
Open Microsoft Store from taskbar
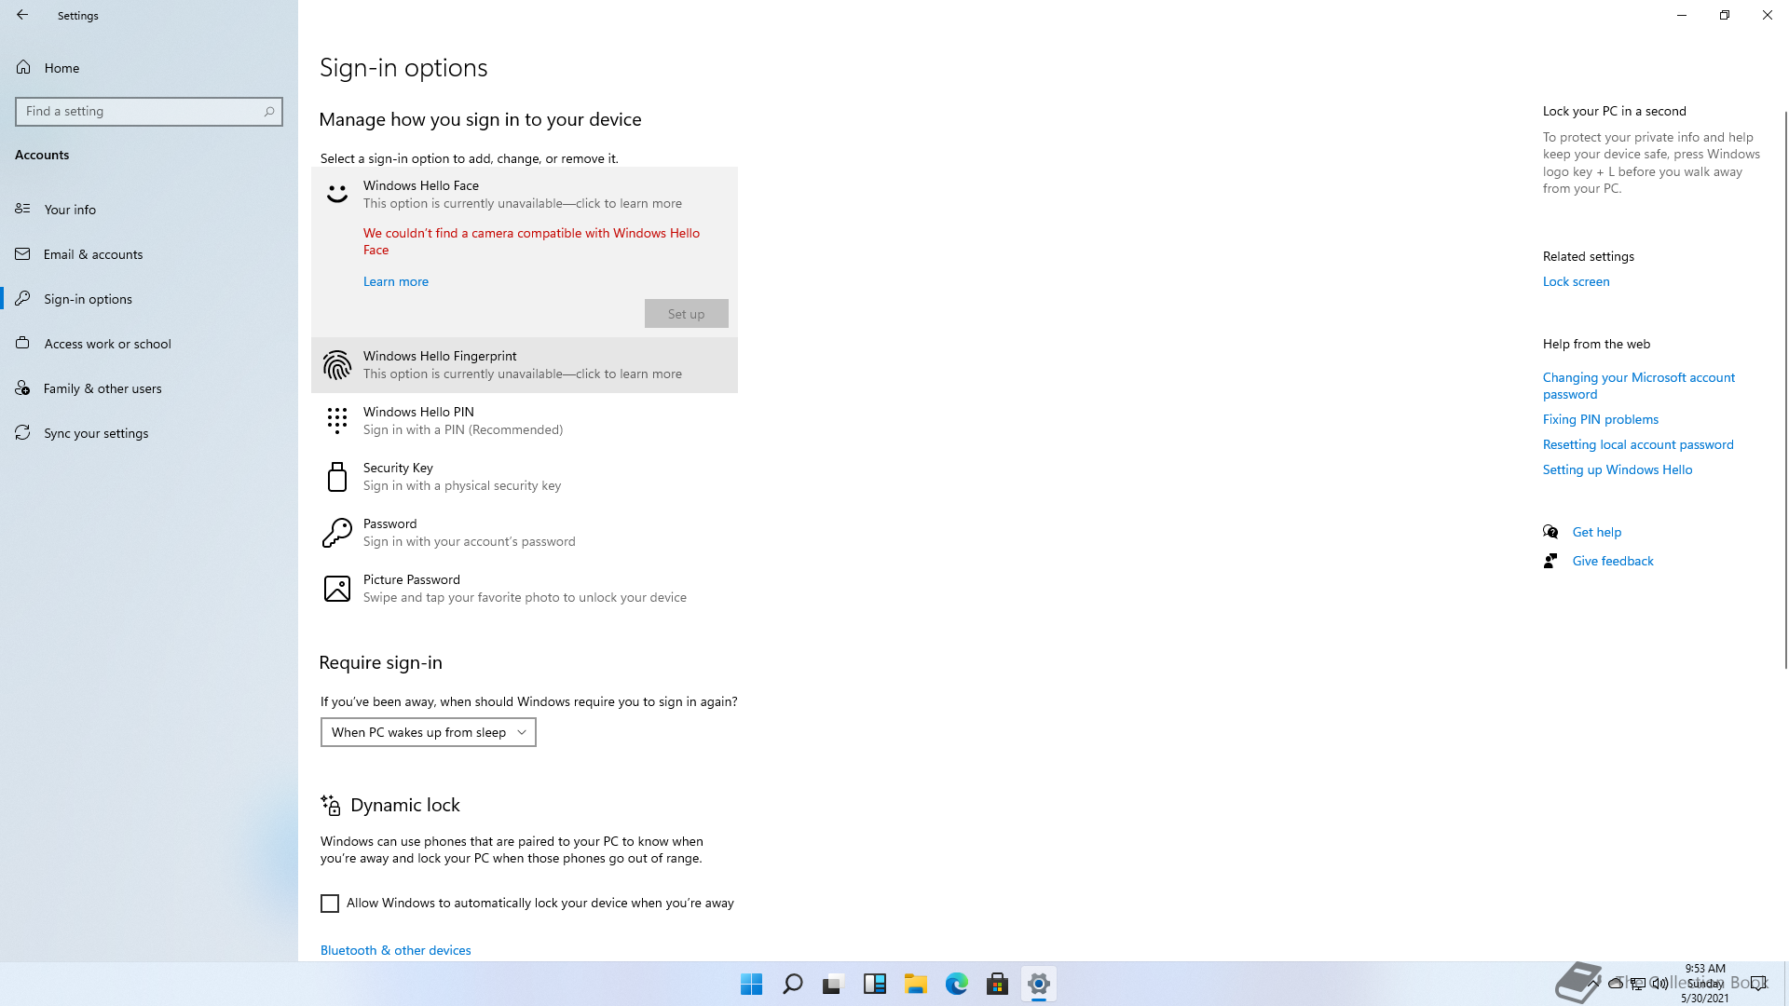[997, 984]
